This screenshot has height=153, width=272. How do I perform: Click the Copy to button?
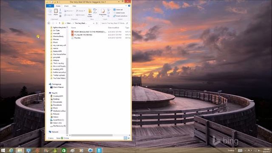tap(68, 15)
